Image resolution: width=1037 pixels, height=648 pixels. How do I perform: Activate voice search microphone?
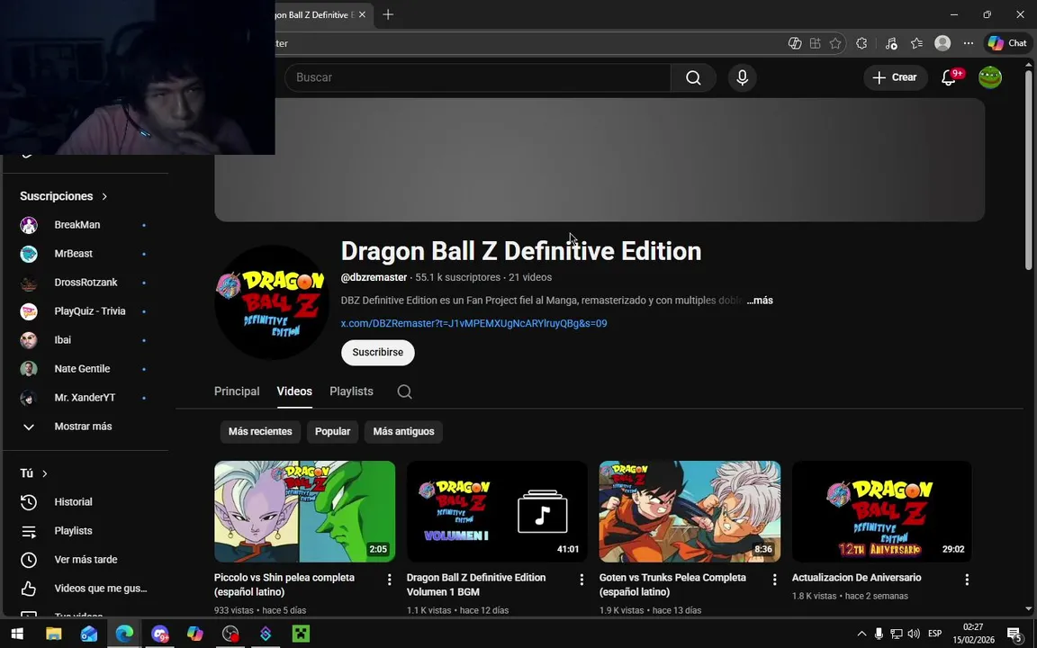point(742,77)
